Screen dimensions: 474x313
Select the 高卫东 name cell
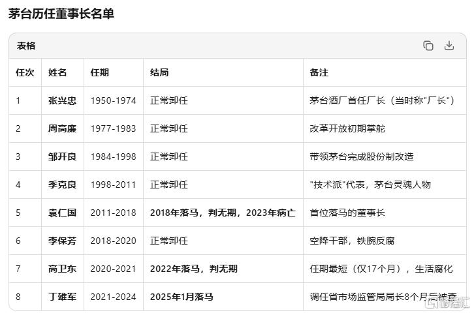coord(62,269)
